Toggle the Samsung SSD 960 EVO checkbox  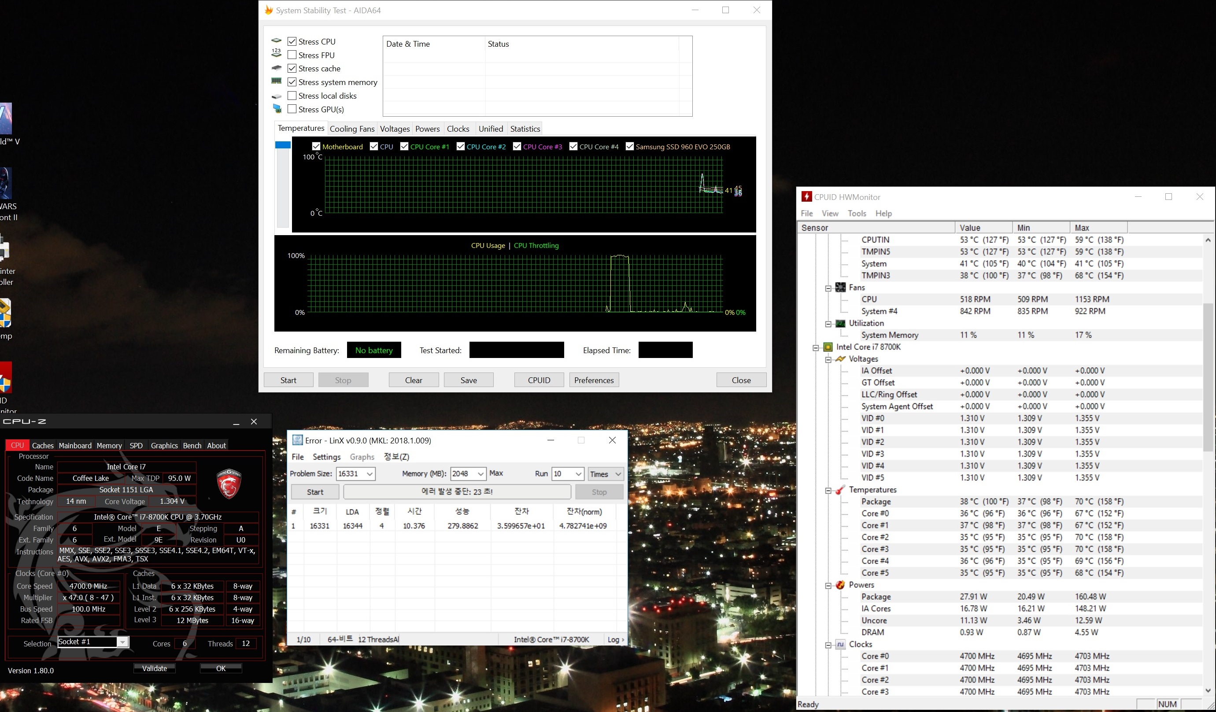click(630, 146)
